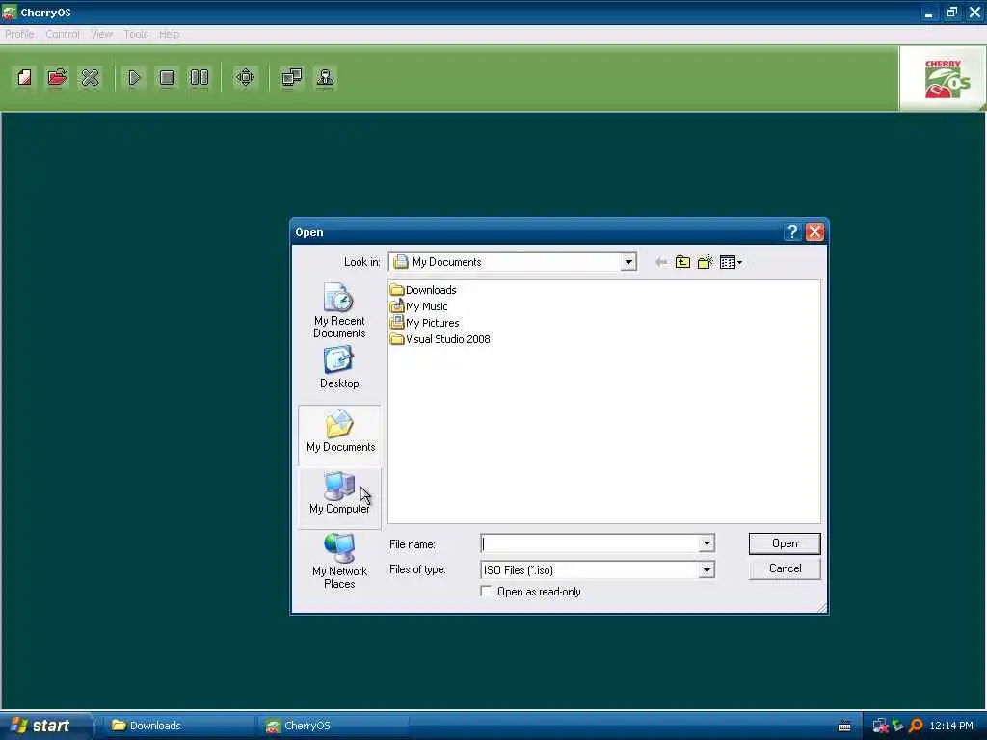Click the Open profile folder icon in toolbar

point(57,77)
